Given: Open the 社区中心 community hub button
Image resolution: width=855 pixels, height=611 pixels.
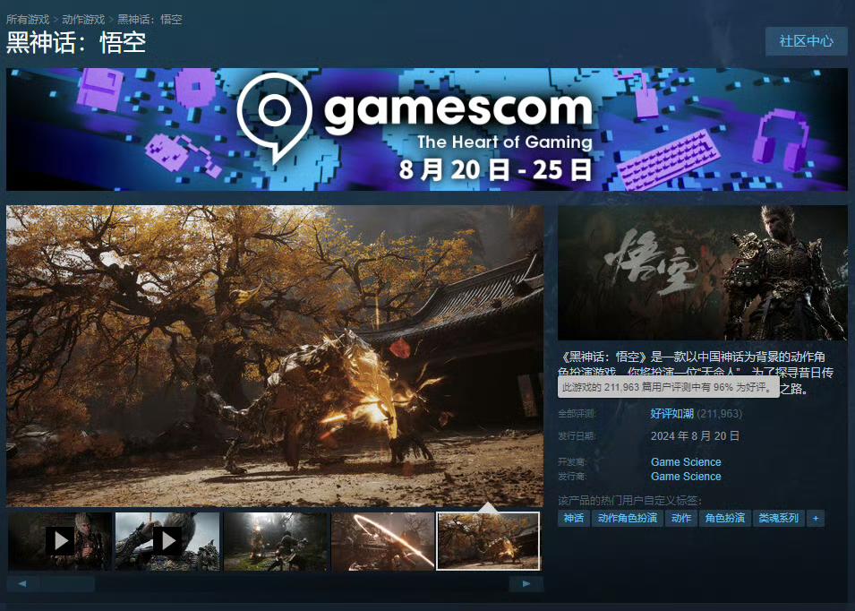Looking at the screenshot, I should (x=807, y=41).
